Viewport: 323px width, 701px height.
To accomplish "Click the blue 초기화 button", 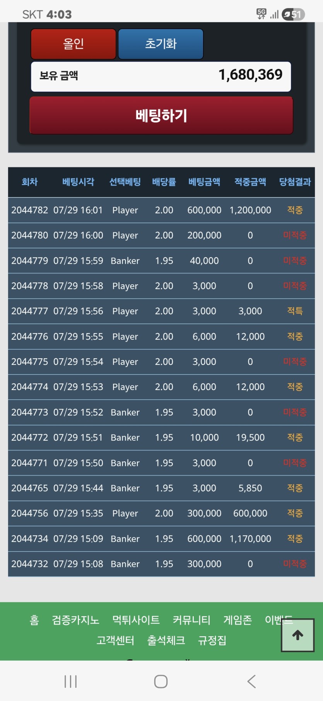I will 161,44.
